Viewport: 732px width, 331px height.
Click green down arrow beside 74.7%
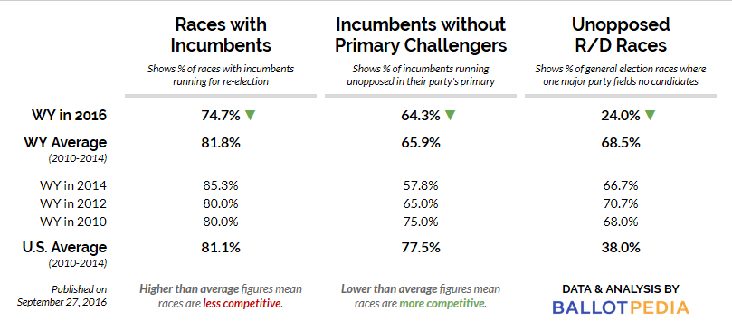point(251,116)
